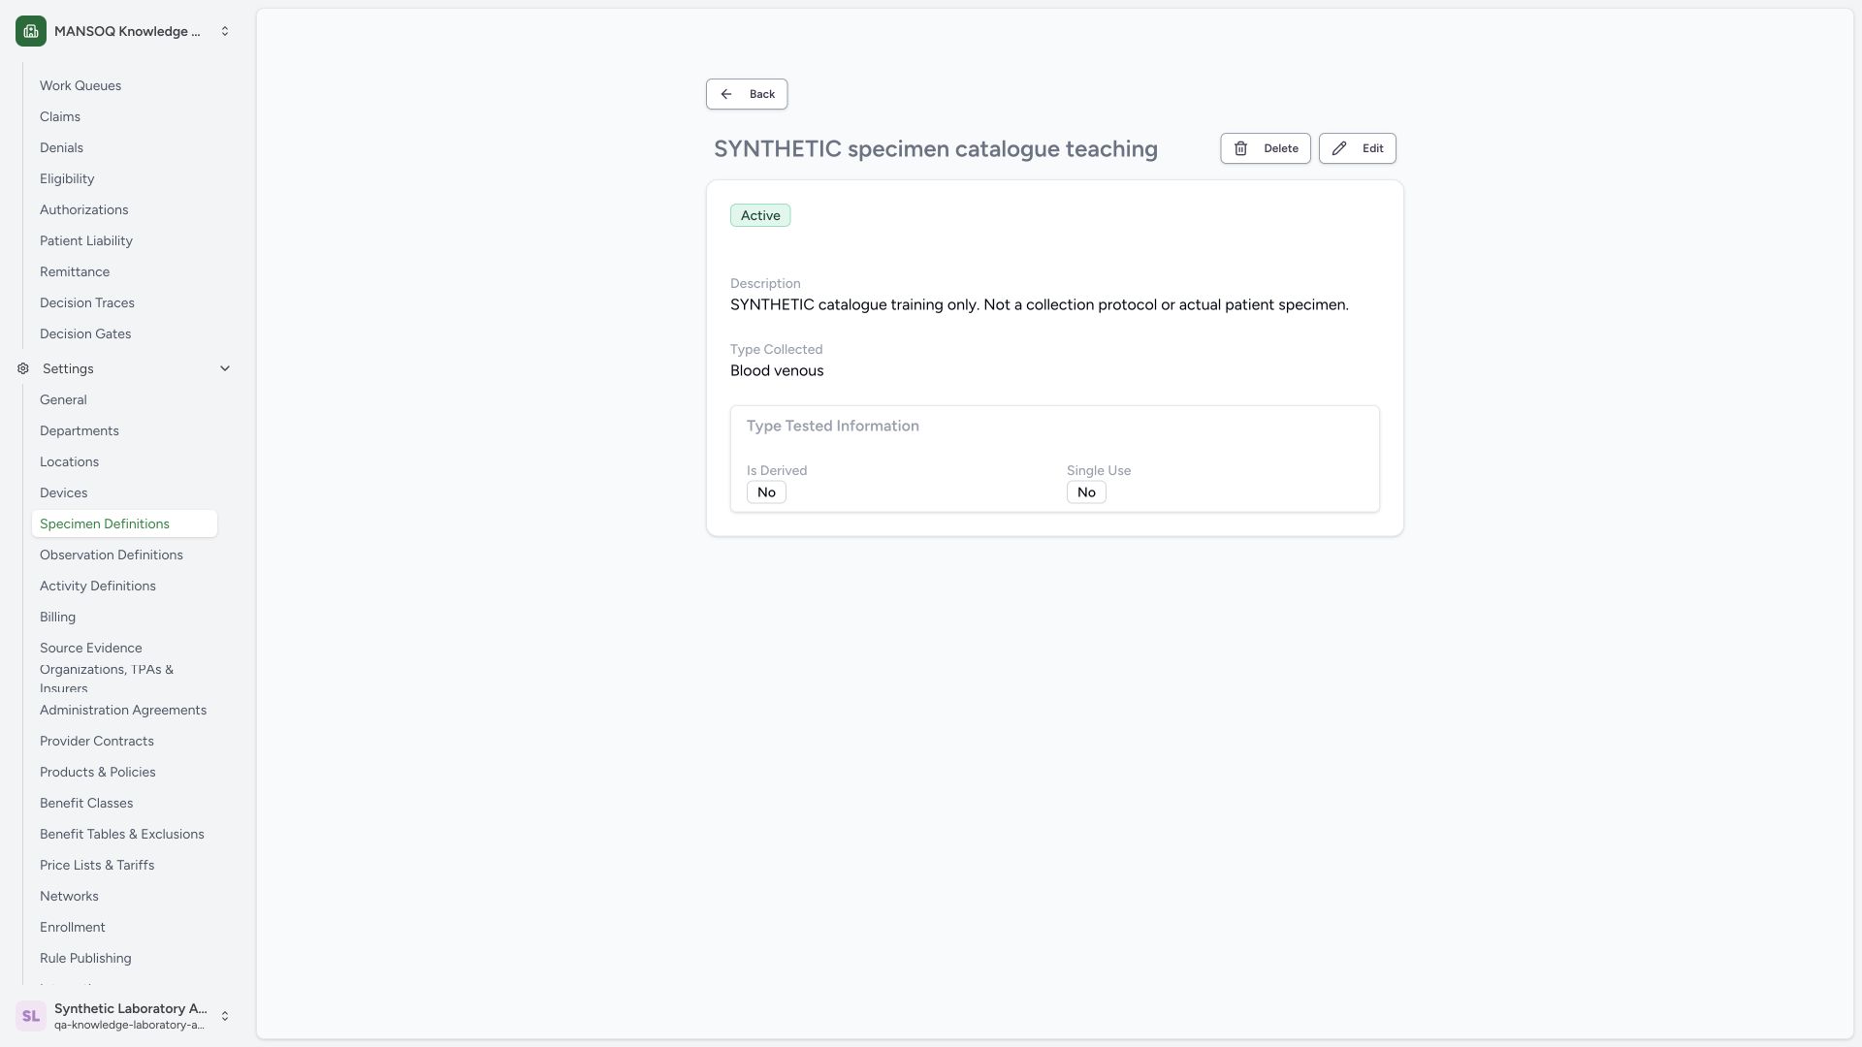
Task: Click the Active status badge
Action: [x=760, y=215]
